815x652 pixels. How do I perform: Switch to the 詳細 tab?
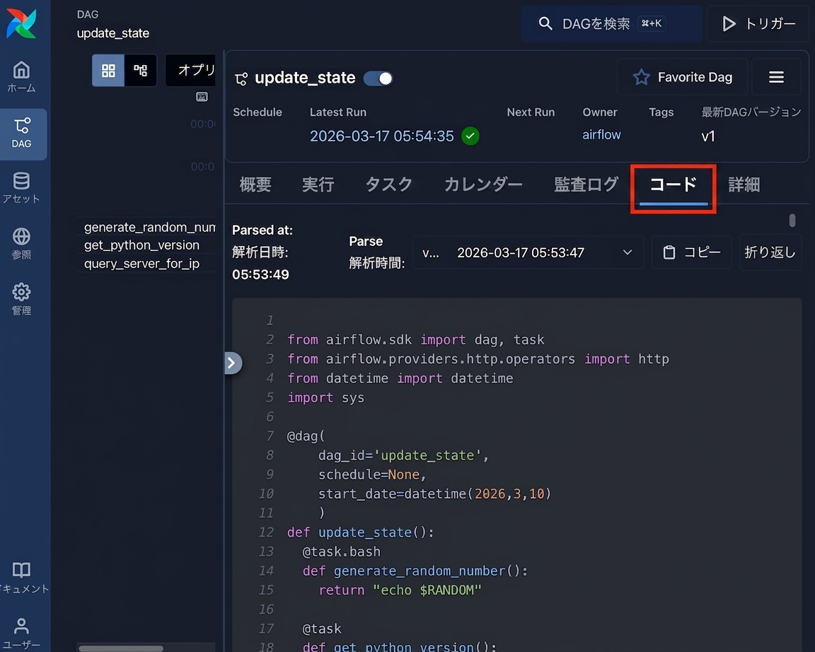pyautogui.click(x=744, y=185)
